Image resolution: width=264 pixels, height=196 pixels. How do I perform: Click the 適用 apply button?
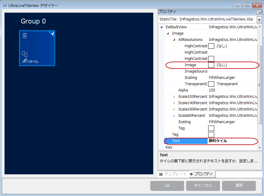point(239,186)
